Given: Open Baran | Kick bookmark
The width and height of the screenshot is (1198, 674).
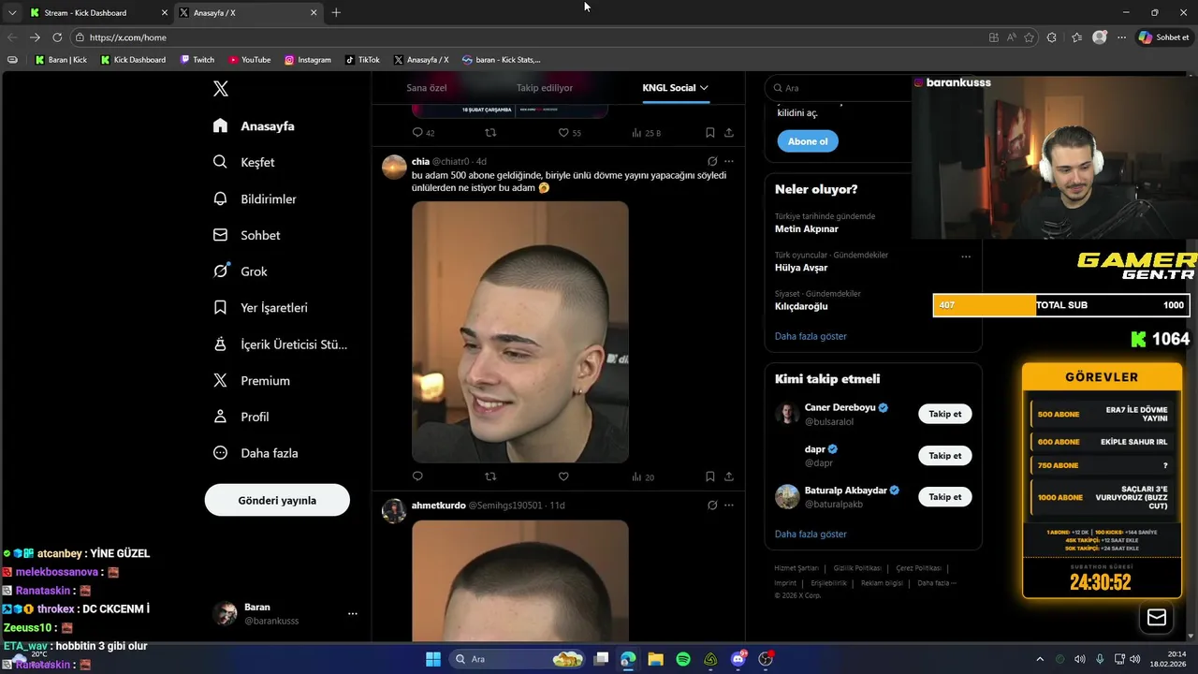Looking at the screenshot, I should click(61, 60).
